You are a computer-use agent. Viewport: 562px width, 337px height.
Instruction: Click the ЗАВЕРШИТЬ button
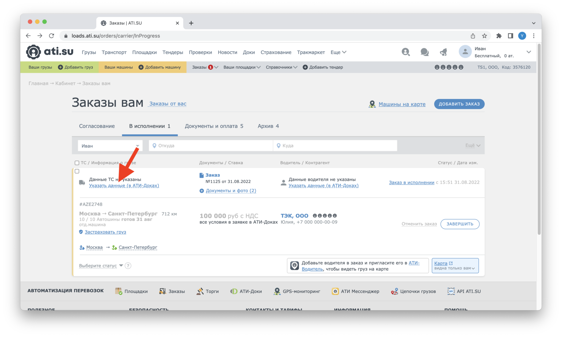point(460,224)
